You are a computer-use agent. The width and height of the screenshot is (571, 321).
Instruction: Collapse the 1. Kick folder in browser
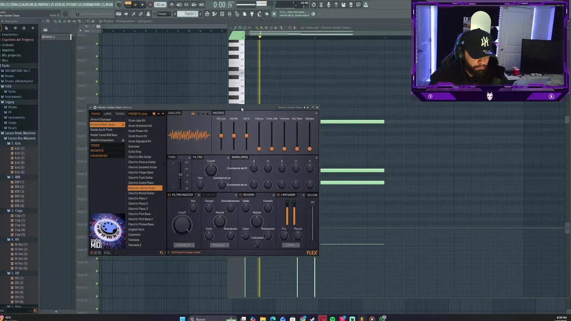click(x=16, y=144)
